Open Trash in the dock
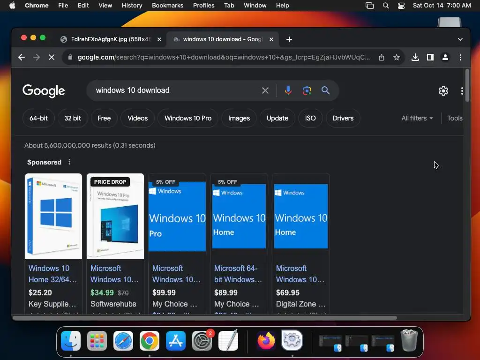 point(409,340)
